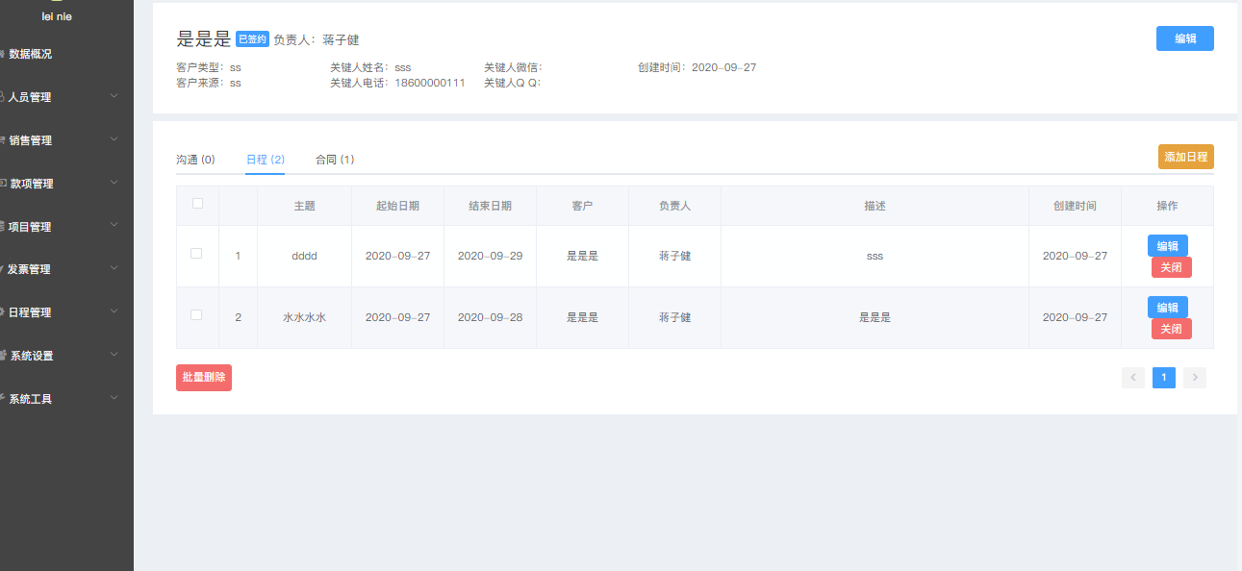Click the 项目管理 sidebar icon

[3, 227]
